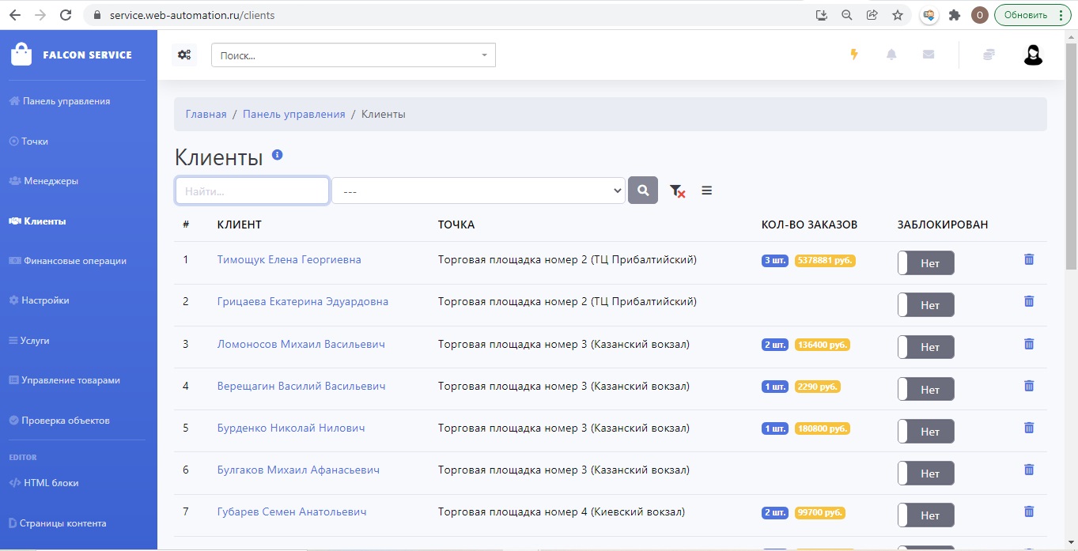Screen dimensions: 1078x551
Task: Focus the Найти... search input field
Action: [x=252, y=191]
